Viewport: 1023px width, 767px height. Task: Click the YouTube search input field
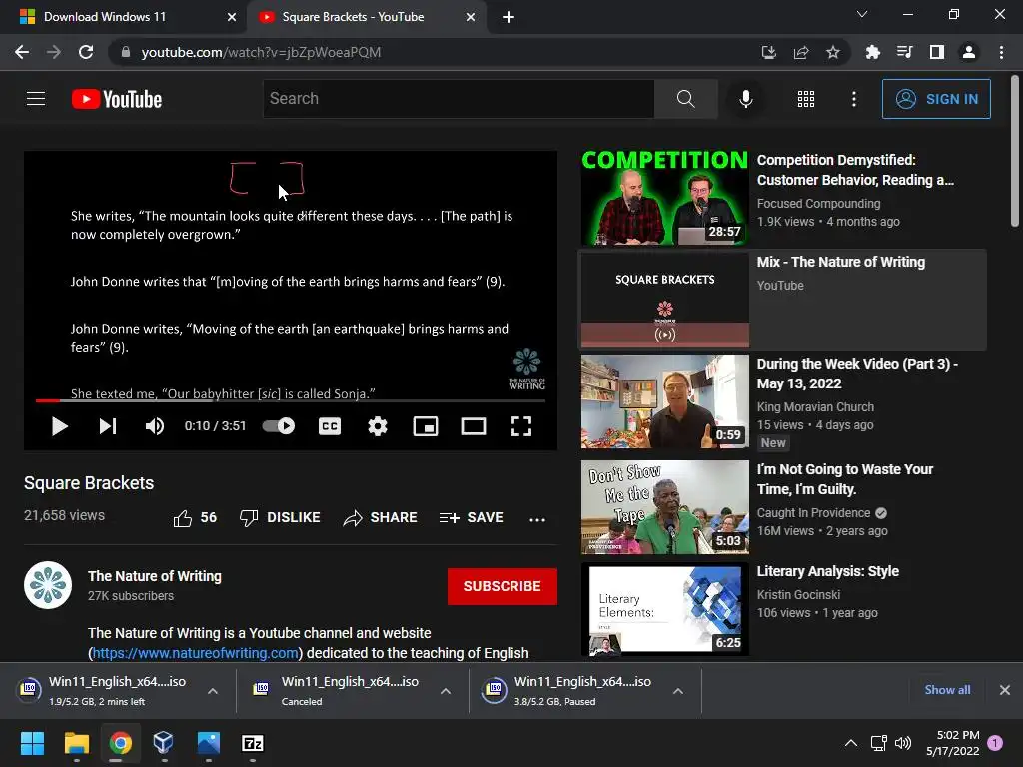click(459, 99)
